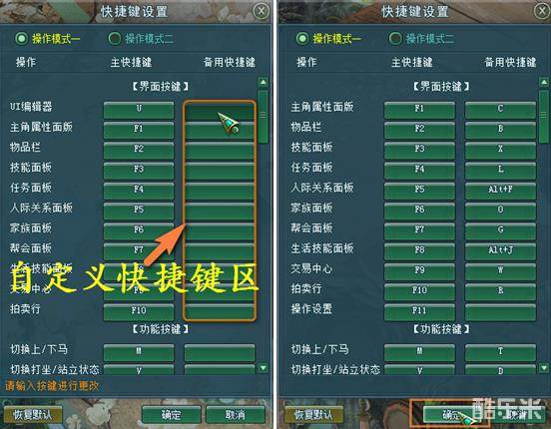Click the right panel's scroll-up arrow
Viewport: 551px width, 429px height.
pyautogui.click(x=544, y=82)
